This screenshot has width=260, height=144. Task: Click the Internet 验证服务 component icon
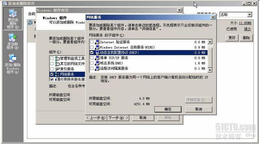(97, 42)
